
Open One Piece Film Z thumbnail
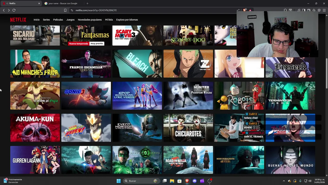click(188, 64)
